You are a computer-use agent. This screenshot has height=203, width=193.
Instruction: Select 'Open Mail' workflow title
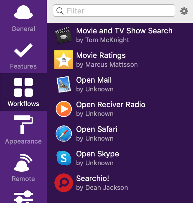coord(94,80)
